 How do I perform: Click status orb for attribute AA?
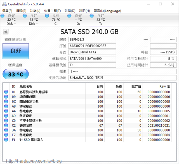(x=6, y=111)
